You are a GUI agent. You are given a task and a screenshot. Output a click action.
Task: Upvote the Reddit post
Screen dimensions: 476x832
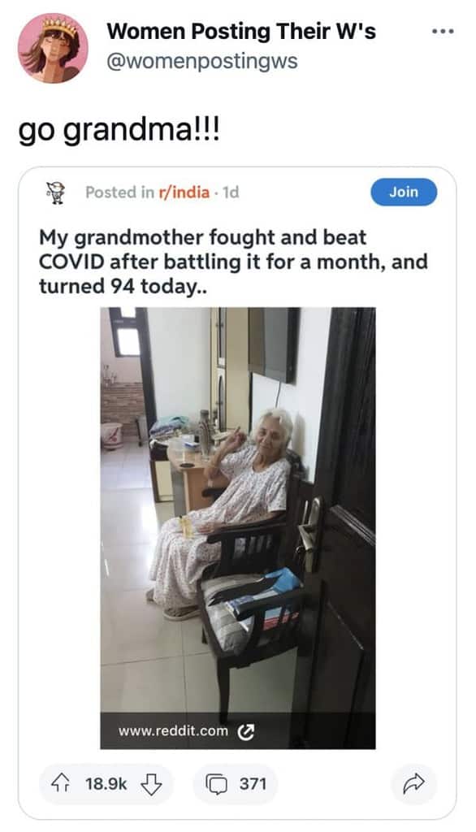pos(60,784)
